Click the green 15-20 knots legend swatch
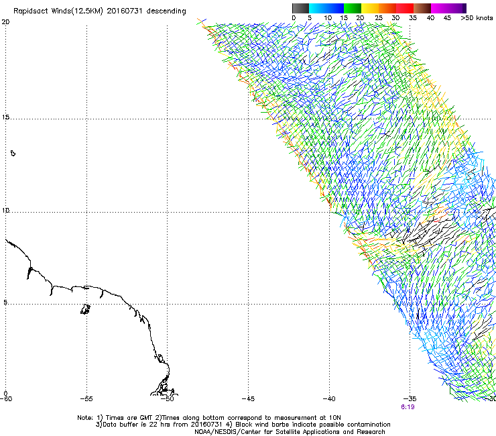Viewport: 496px width, 436px height. point(353,8)
